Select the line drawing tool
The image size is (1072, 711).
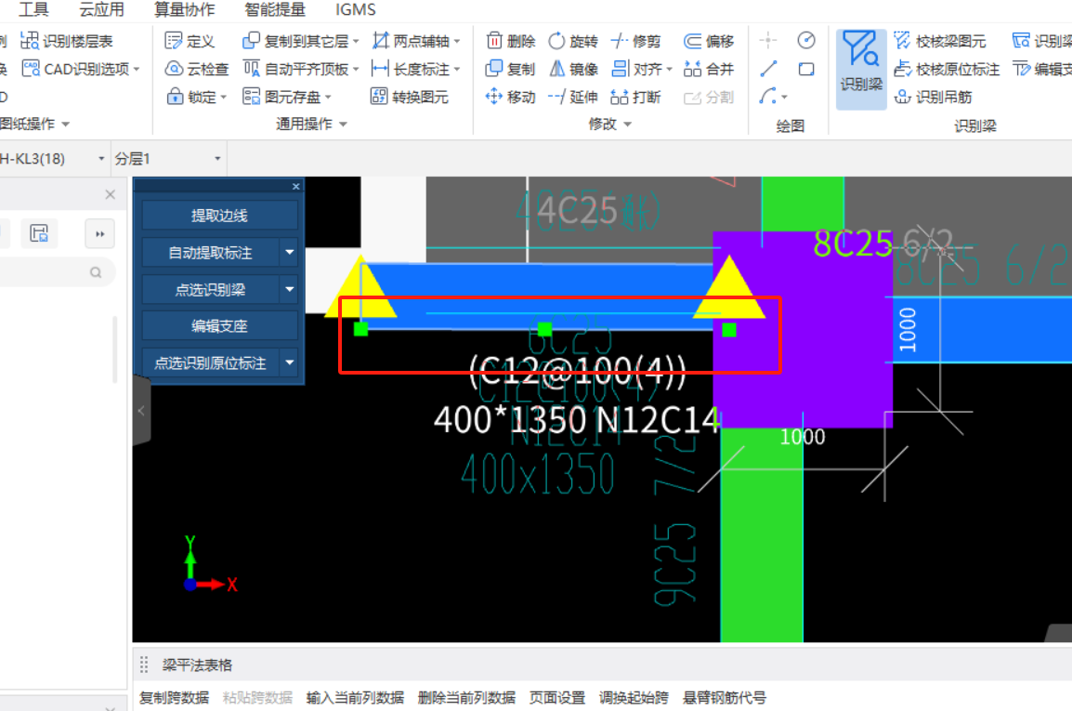pos(768,69)
